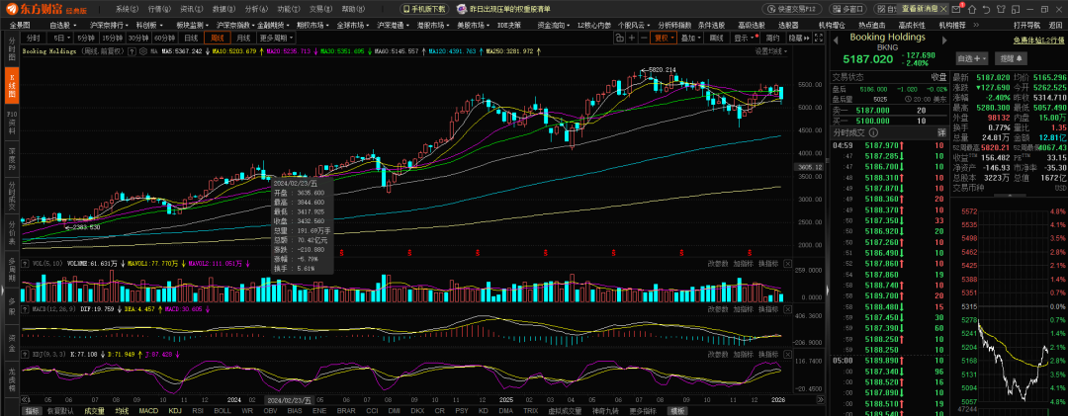Click the timeline scroll-left double arrow

click(x=25, y=399)
